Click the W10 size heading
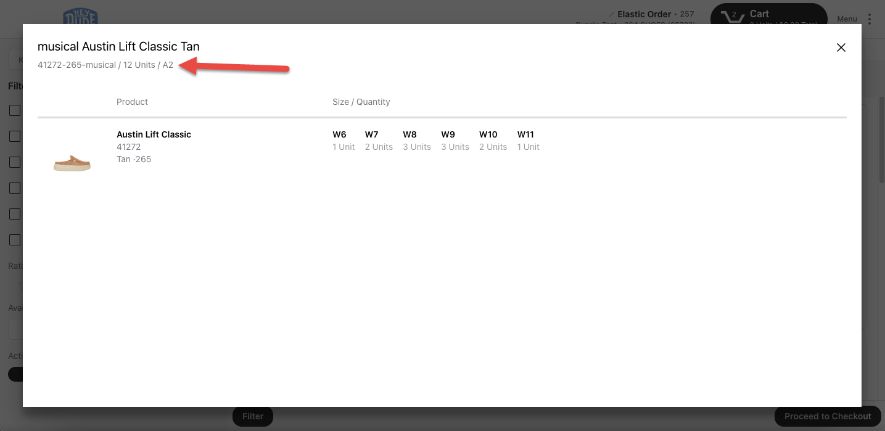Image resolution: width=885 pixels, height=431 pixels. [x=488, y=134]
